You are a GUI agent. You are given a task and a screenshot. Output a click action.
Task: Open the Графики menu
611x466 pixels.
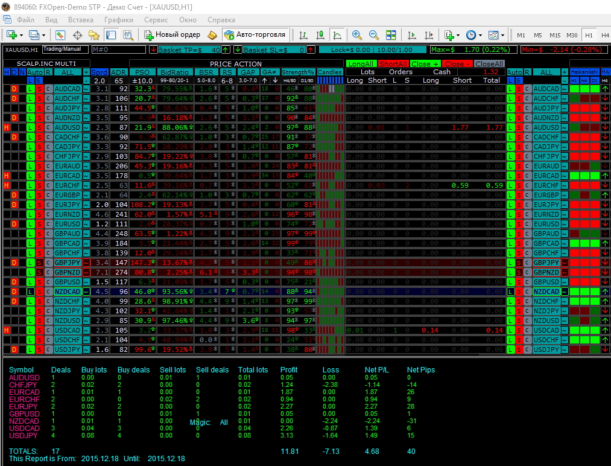(x=118, y=20)
